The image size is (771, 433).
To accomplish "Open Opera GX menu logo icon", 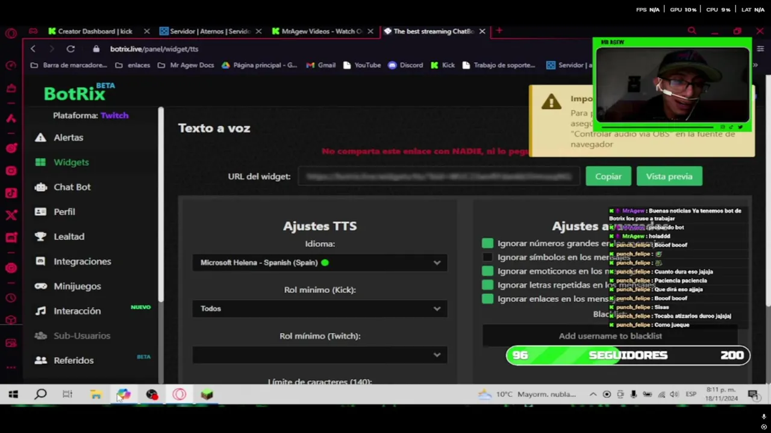I will point(11,33).
